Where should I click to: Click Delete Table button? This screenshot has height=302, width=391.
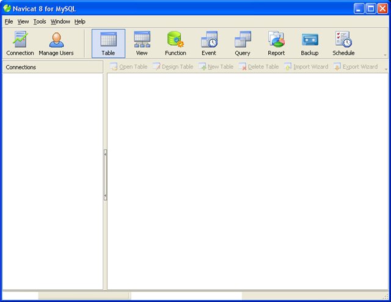(x=259, y=67)
